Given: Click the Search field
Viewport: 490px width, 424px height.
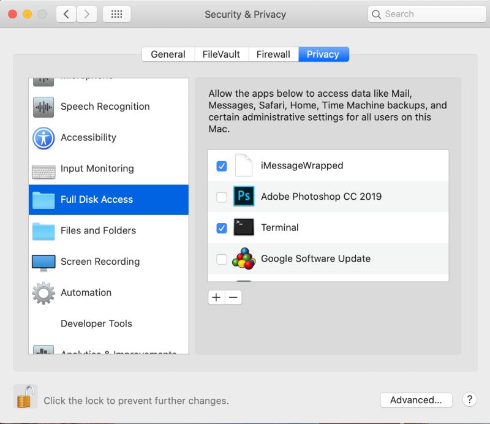Looking at the screenshot, I should (427, 13).
